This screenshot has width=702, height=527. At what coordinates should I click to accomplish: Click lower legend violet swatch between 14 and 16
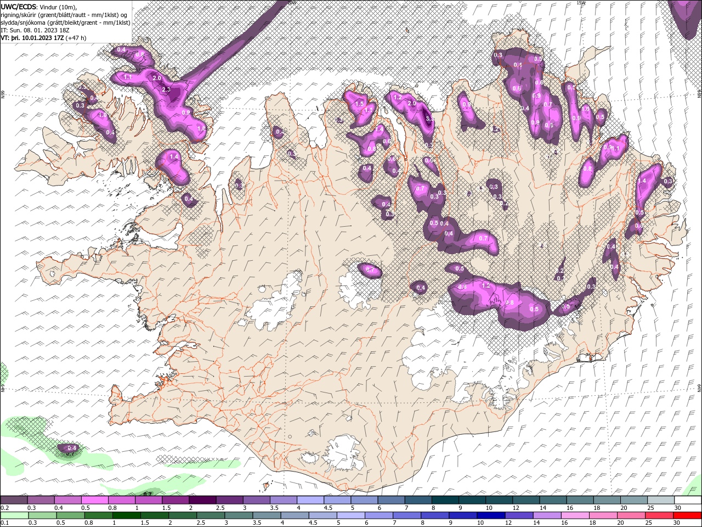tap(547, 515)
